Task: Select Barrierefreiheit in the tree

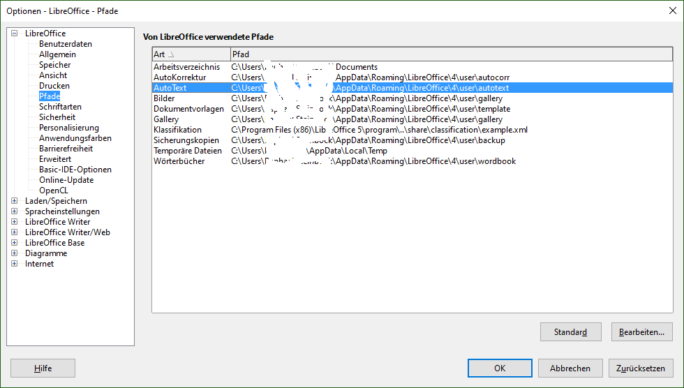Action: pyautogui.click(x=66, y=148)
